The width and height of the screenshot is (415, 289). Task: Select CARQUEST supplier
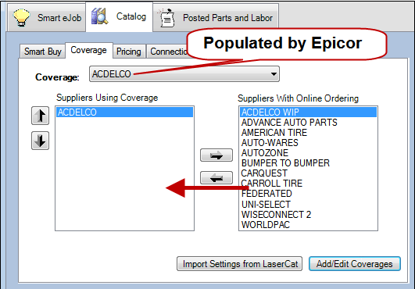(308, 173)
